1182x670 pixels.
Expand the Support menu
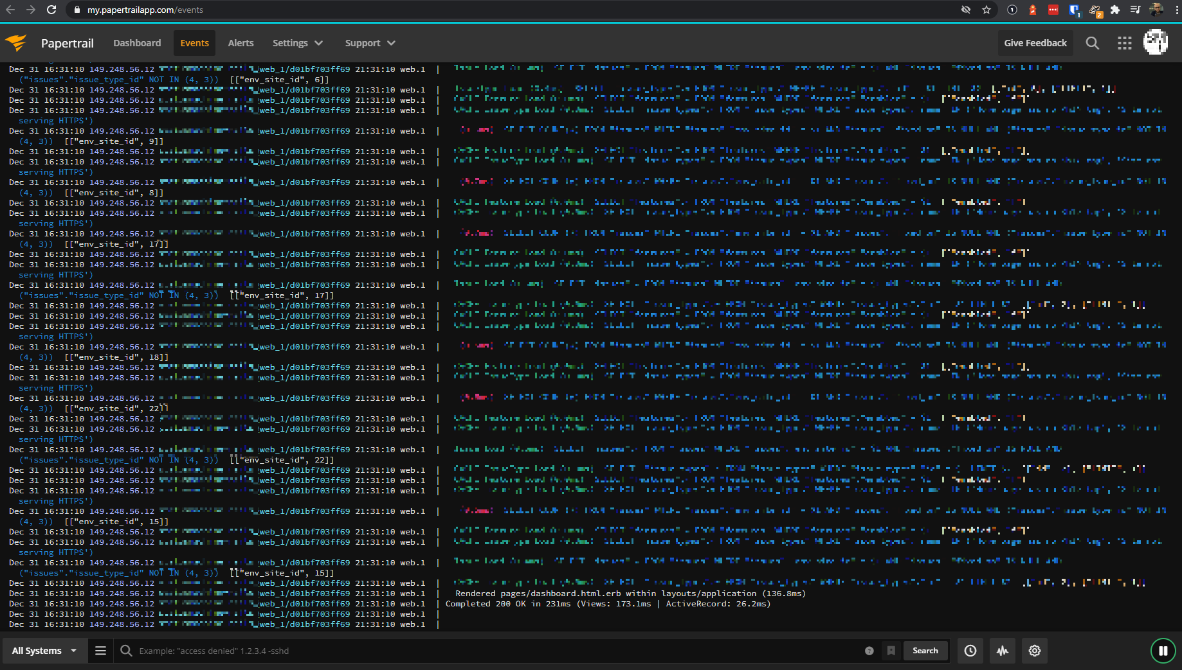pos(370,43)
